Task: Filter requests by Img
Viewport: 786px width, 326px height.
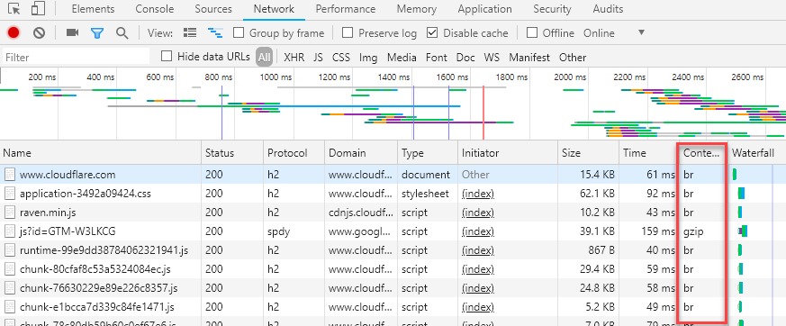Action: tap(368, 57)
